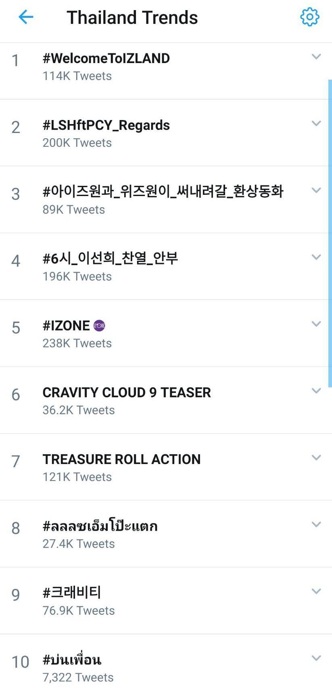Tap the back arrow icon
332x696 pixels.
coord(26,17)
